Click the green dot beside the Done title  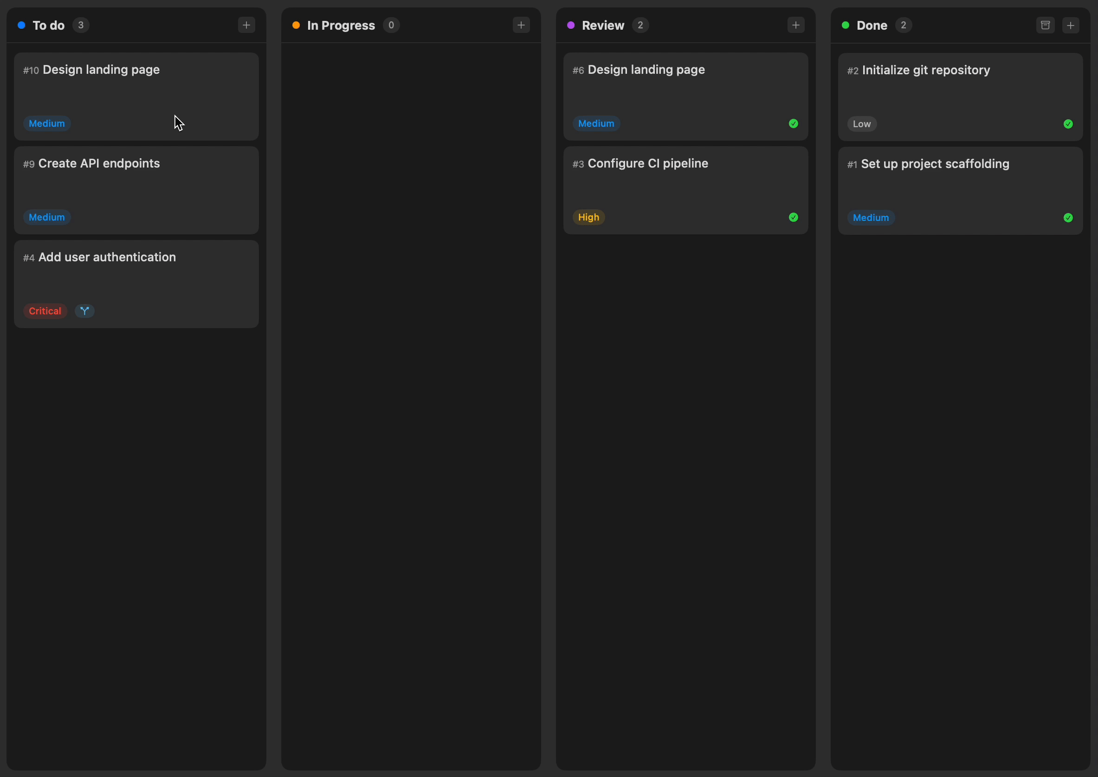pyautogui.click(x=846, y=25)
